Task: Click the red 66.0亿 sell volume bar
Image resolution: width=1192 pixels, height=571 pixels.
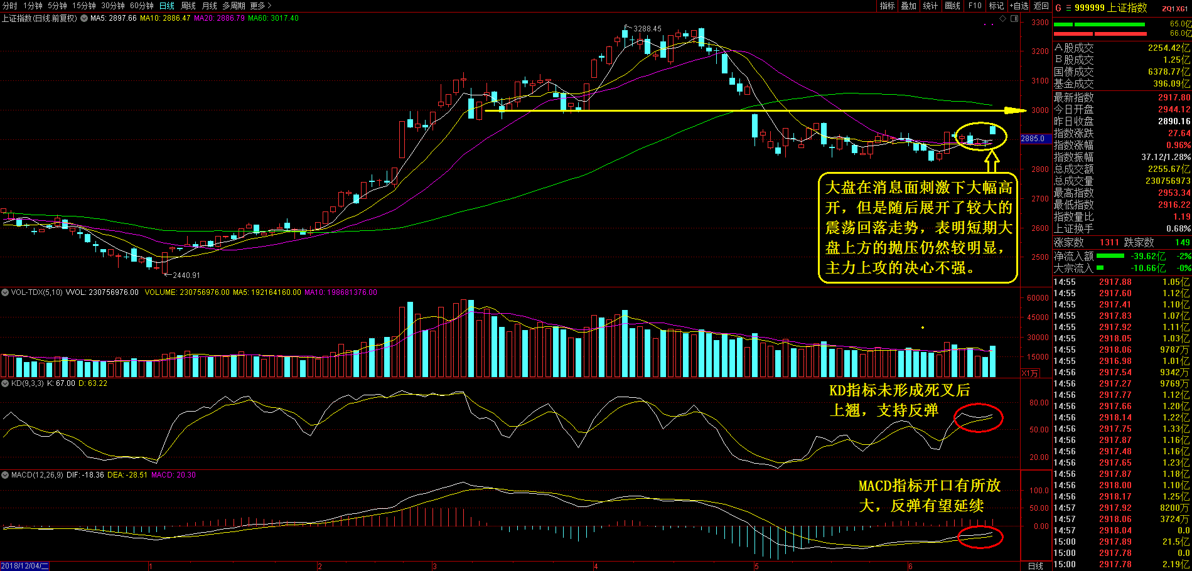Action: click(1100, 34)
